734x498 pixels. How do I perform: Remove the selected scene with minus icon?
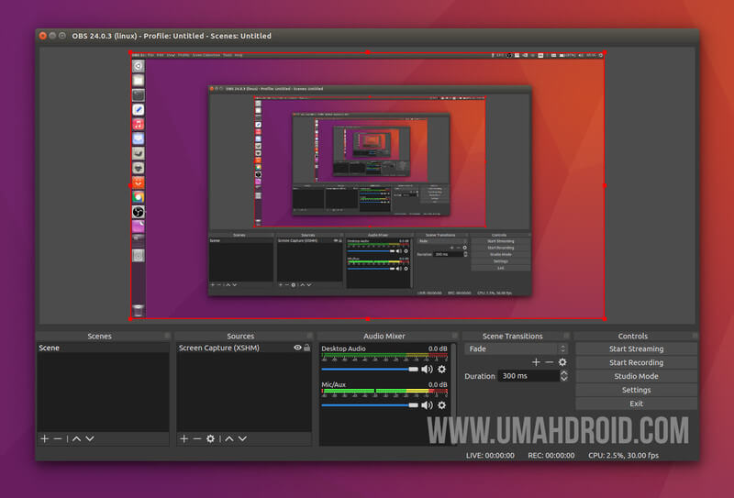pyautogui.click(x=58, y=438)
